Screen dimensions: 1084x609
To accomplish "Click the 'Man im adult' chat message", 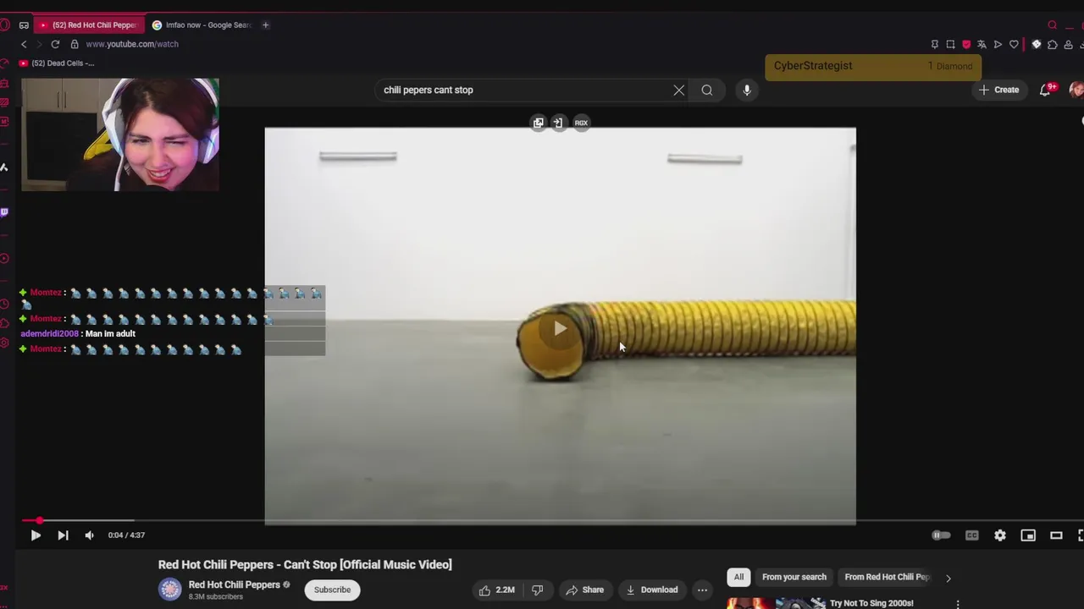I will pyautogui.click(x=110, y=334).
